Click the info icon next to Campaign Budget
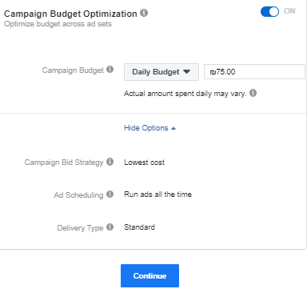 point(110,70)
